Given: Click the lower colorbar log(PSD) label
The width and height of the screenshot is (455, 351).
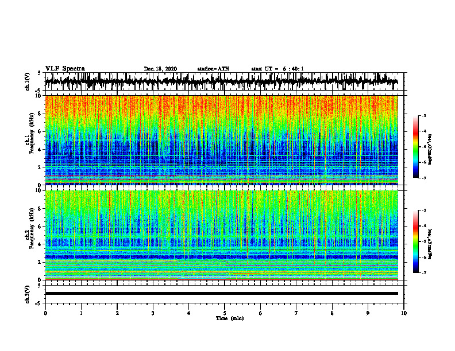Looking at the screenshot, I should coord(430,244).
